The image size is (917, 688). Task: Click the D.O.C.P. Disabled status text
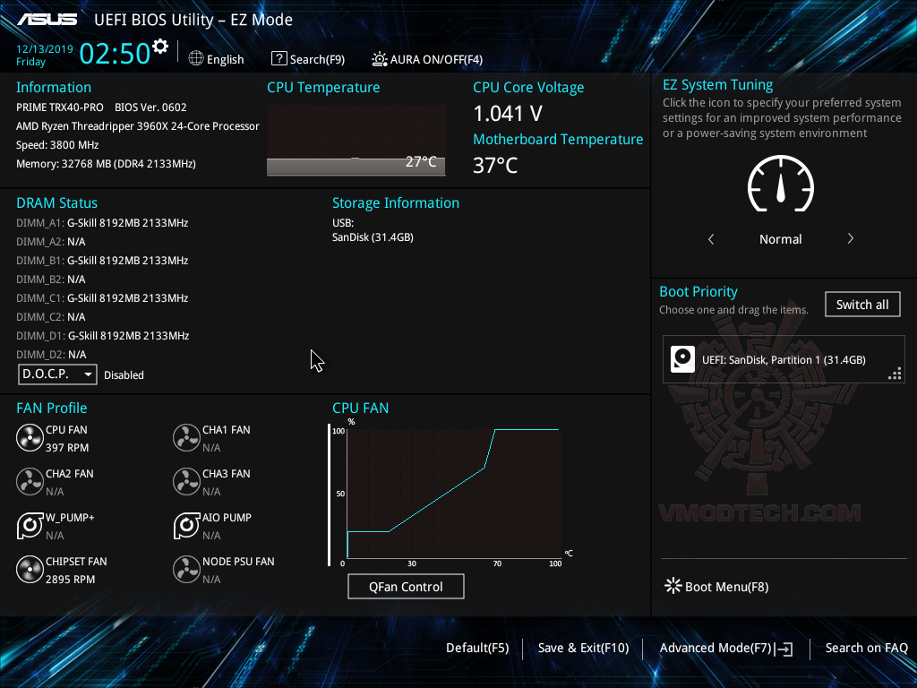[124, 375]
